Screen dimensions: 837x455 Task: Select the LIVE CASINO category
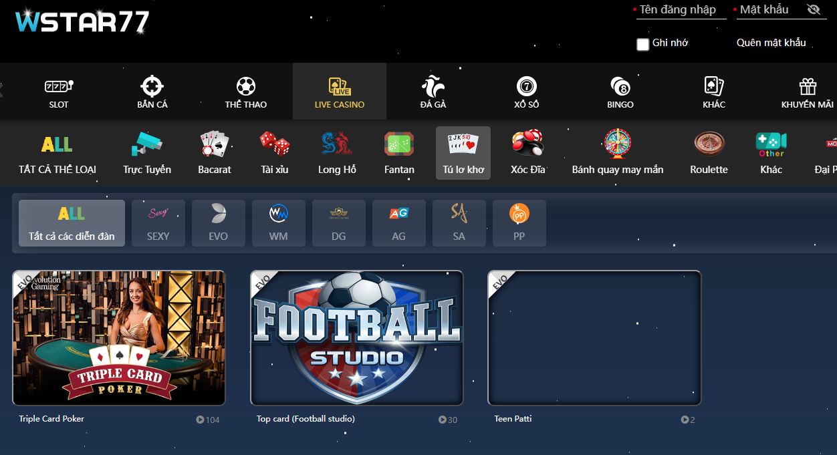(x=340, y=92)
